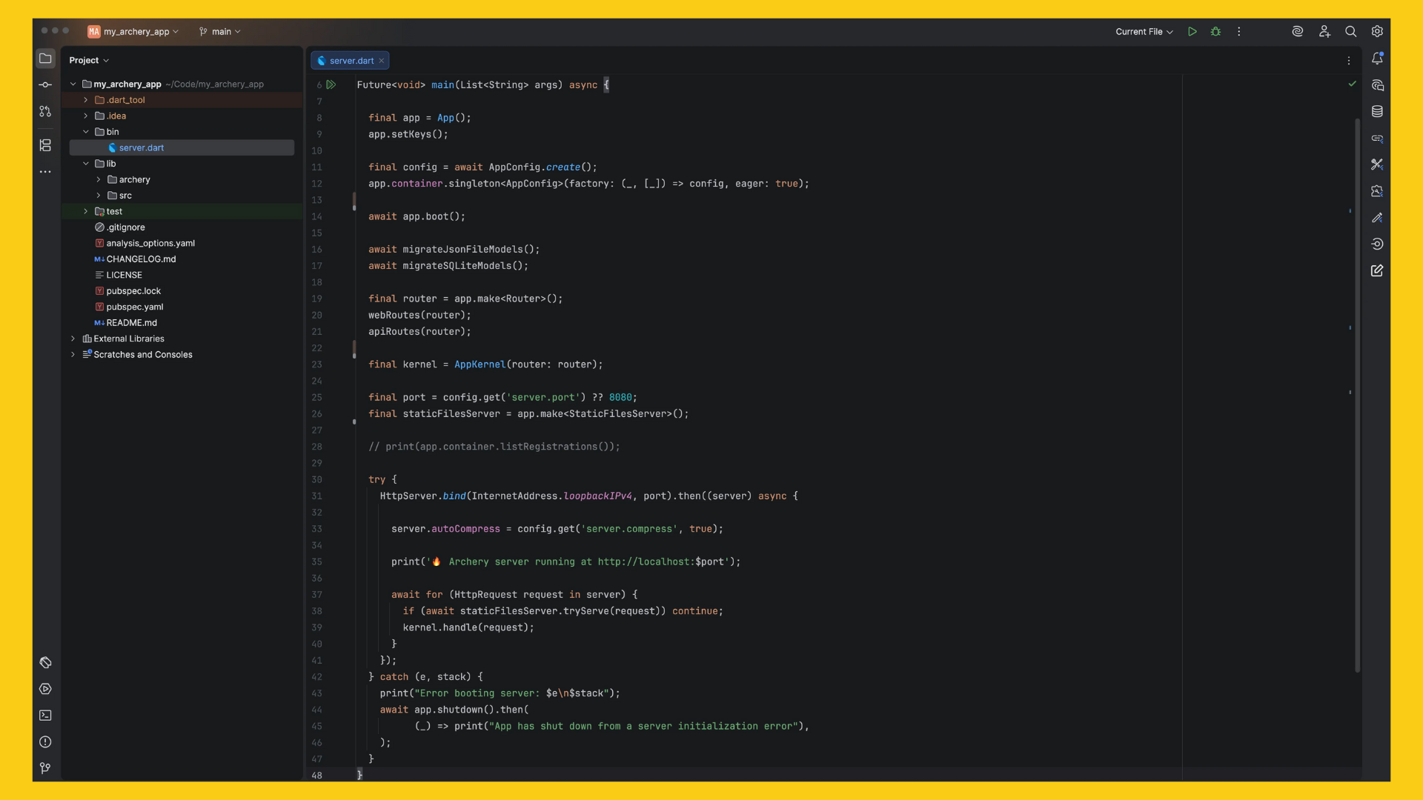Image resolution: width=1423 pixels, height=800 pixels.
Task: Open the Problems tool window icon
Action: point(45,742)
